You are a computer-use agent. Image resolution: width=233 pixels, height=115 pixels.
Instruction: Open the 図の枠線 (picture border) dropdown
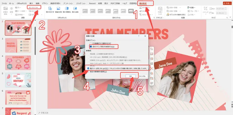click(x=145, y=8)
